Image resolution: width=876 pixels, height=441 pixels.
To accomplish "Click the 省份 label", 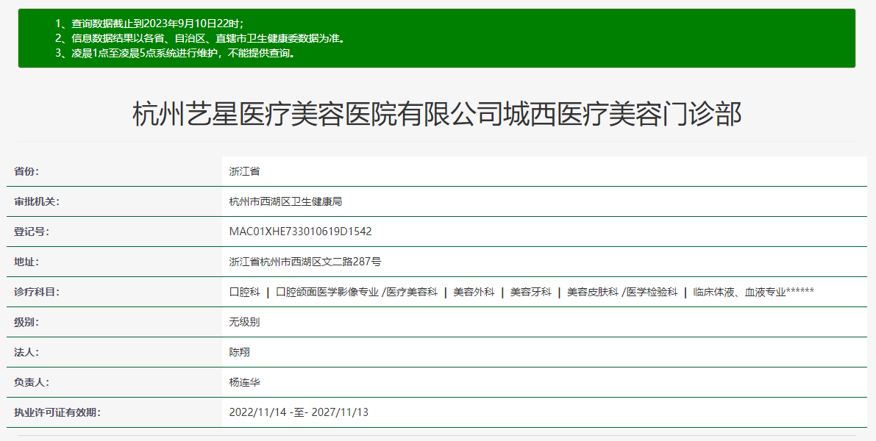I will tap(26, 171).
